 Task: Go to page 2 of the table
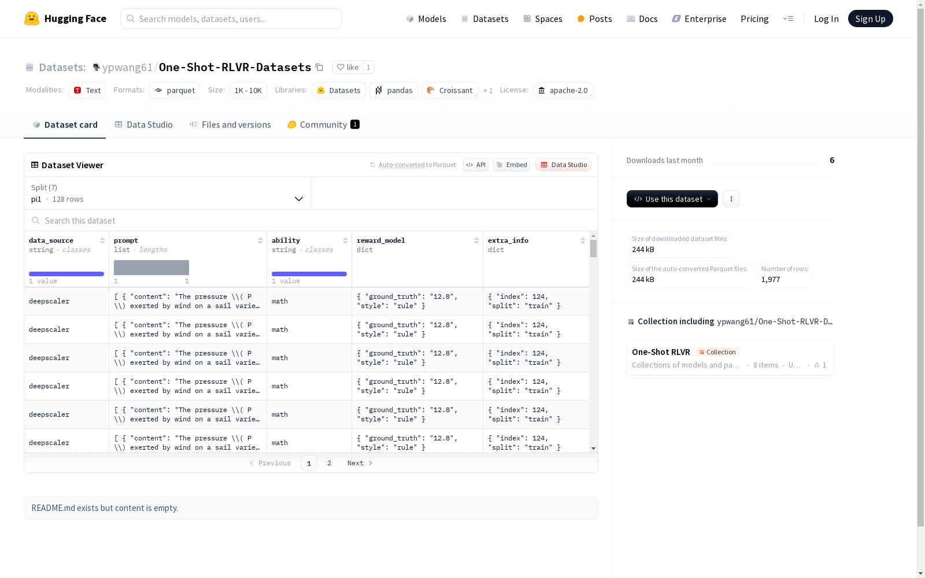tap(329, 463)
